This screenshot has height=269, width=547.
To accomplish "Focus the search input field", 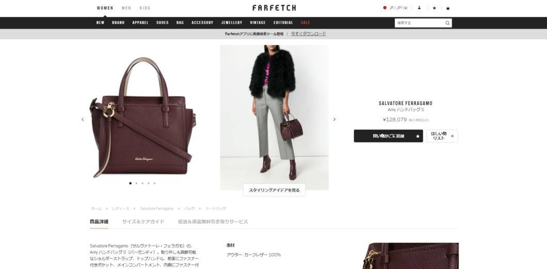I will tap(420, 23).
